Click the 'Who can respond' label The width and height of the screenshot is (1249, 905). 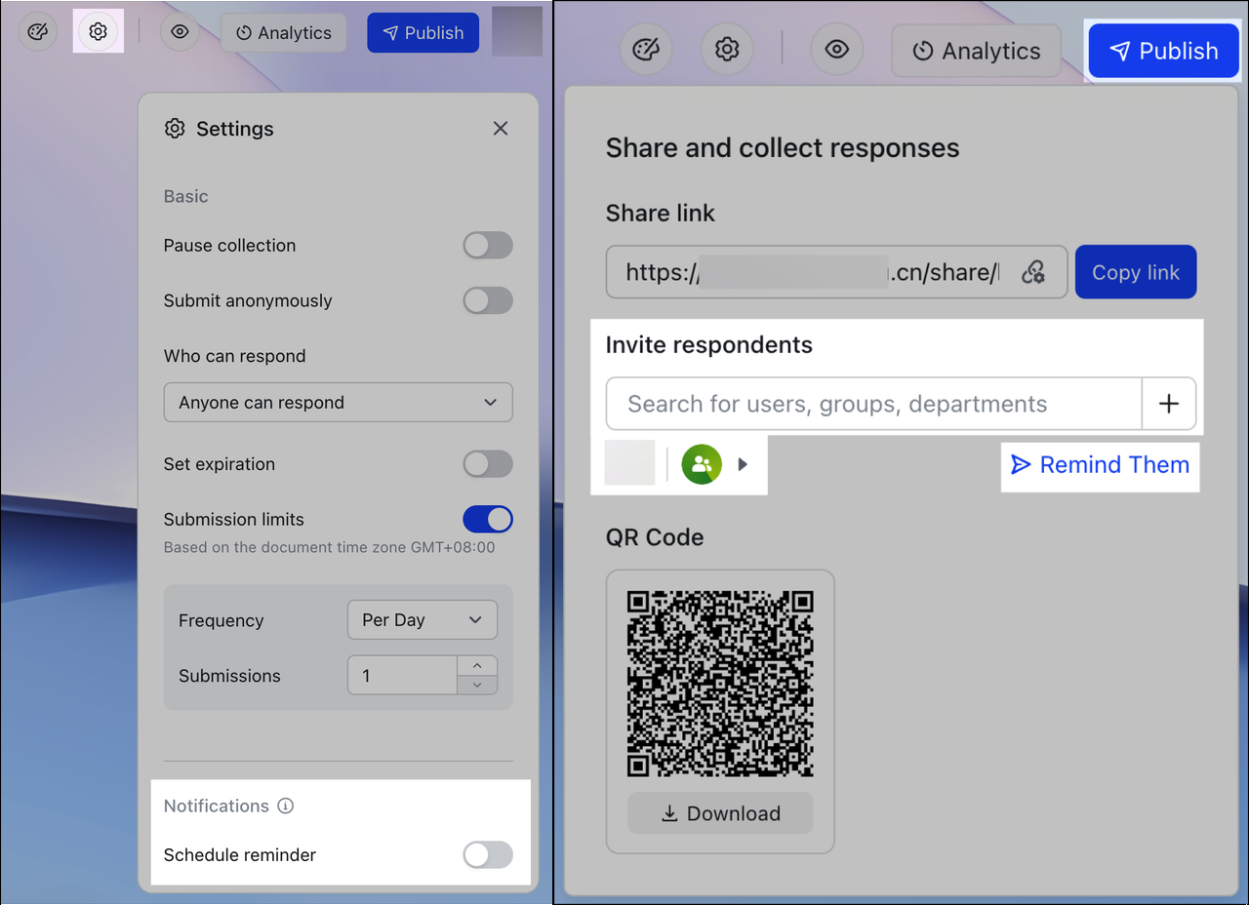coord(234,356)
